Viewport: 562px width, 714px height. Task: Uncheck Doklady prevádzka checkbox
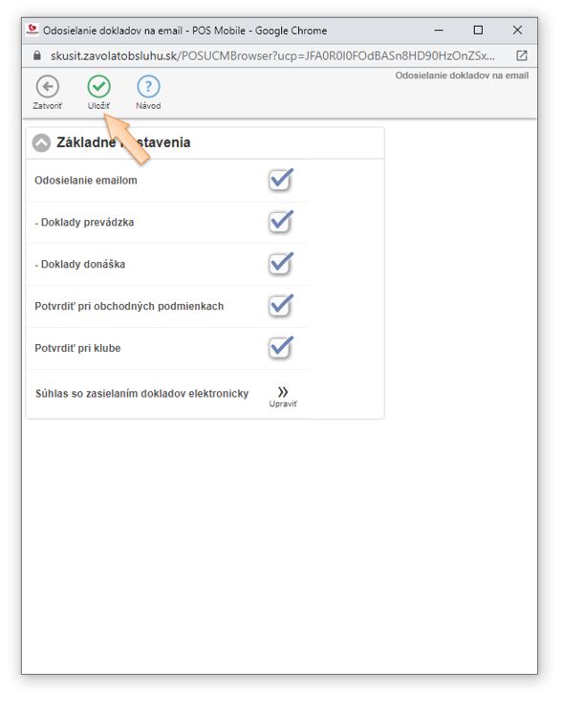[281, 222]
